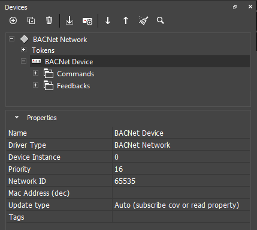This screenshot has width=257, height=230.
Task: Click the Priority property label
Action: tap(19, 169)
